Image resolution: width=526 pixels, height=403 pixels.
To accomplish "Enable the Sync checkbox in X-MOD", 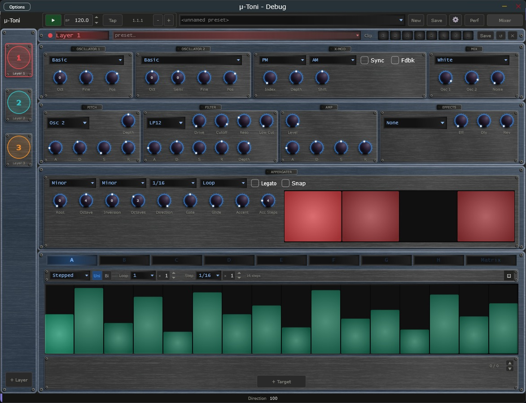I will 364,60.
